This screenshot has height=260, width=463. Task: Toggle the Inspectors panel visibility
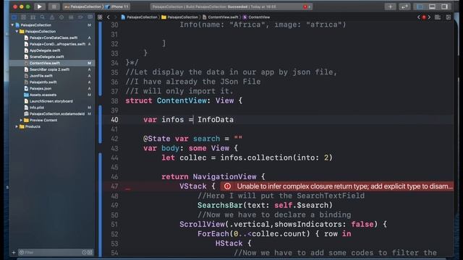point(444,6)
